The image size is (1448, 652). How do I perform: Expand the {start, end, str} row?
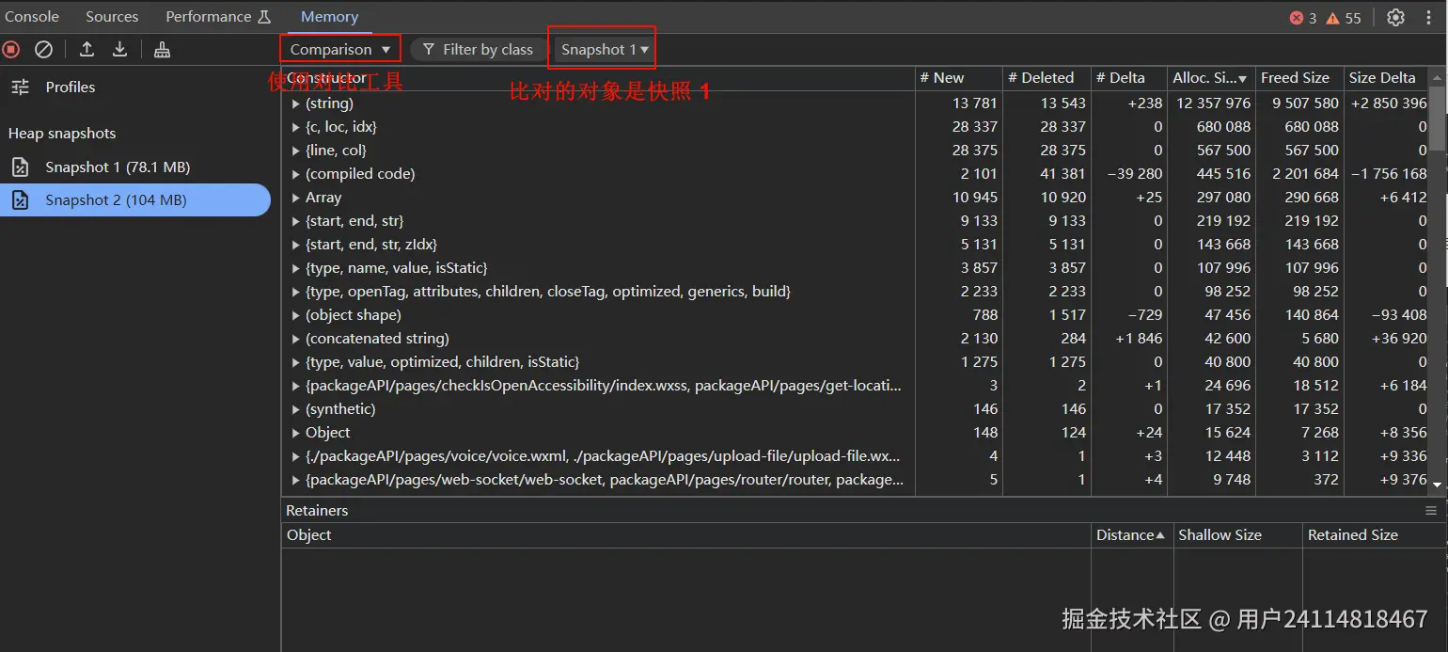[x=296, y=221]
